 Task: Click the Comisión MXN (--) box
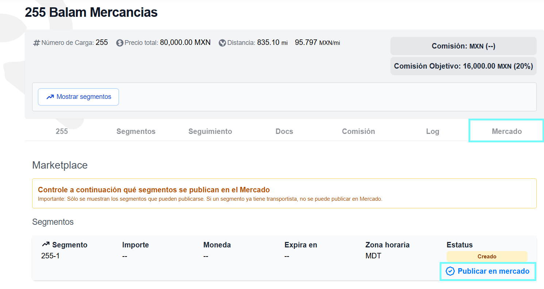click(463, 46)
